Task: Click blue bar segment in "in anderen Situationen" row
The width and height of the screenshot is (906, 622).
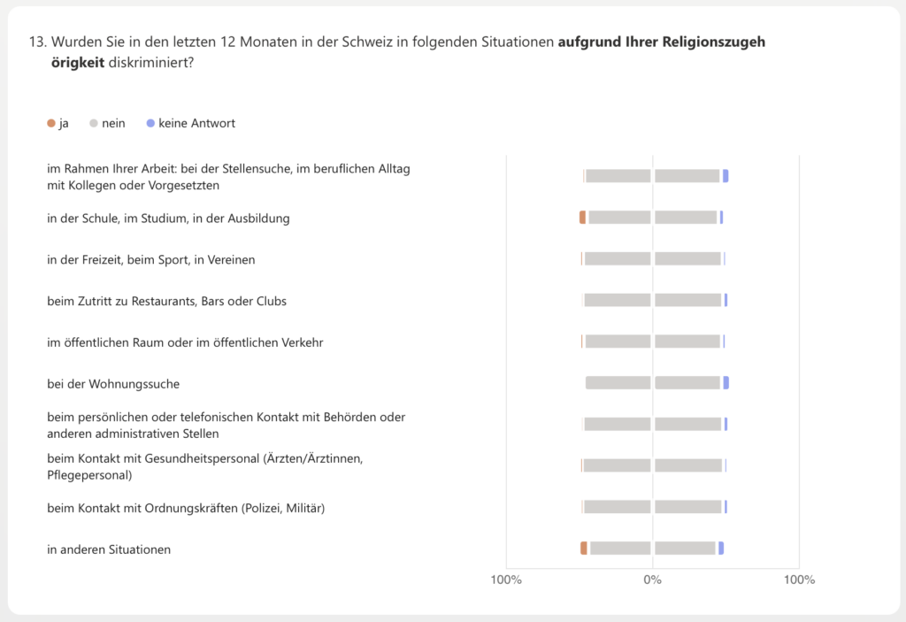Action: coord(721,549)
